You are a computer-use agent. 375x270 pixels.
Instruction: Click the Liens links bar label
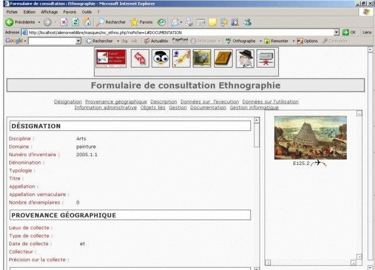(367, 32)
